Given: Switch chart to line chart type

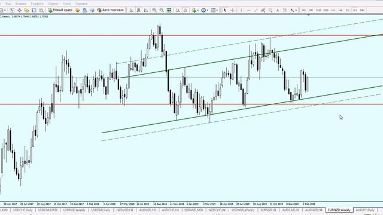Looking at the screenshot, I should pos(146,10).
